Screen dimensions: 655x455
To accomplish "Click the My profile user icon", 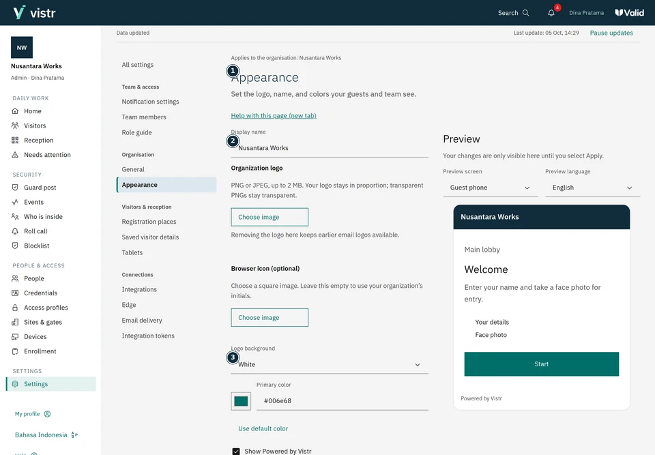I will (x=47, y=413).
